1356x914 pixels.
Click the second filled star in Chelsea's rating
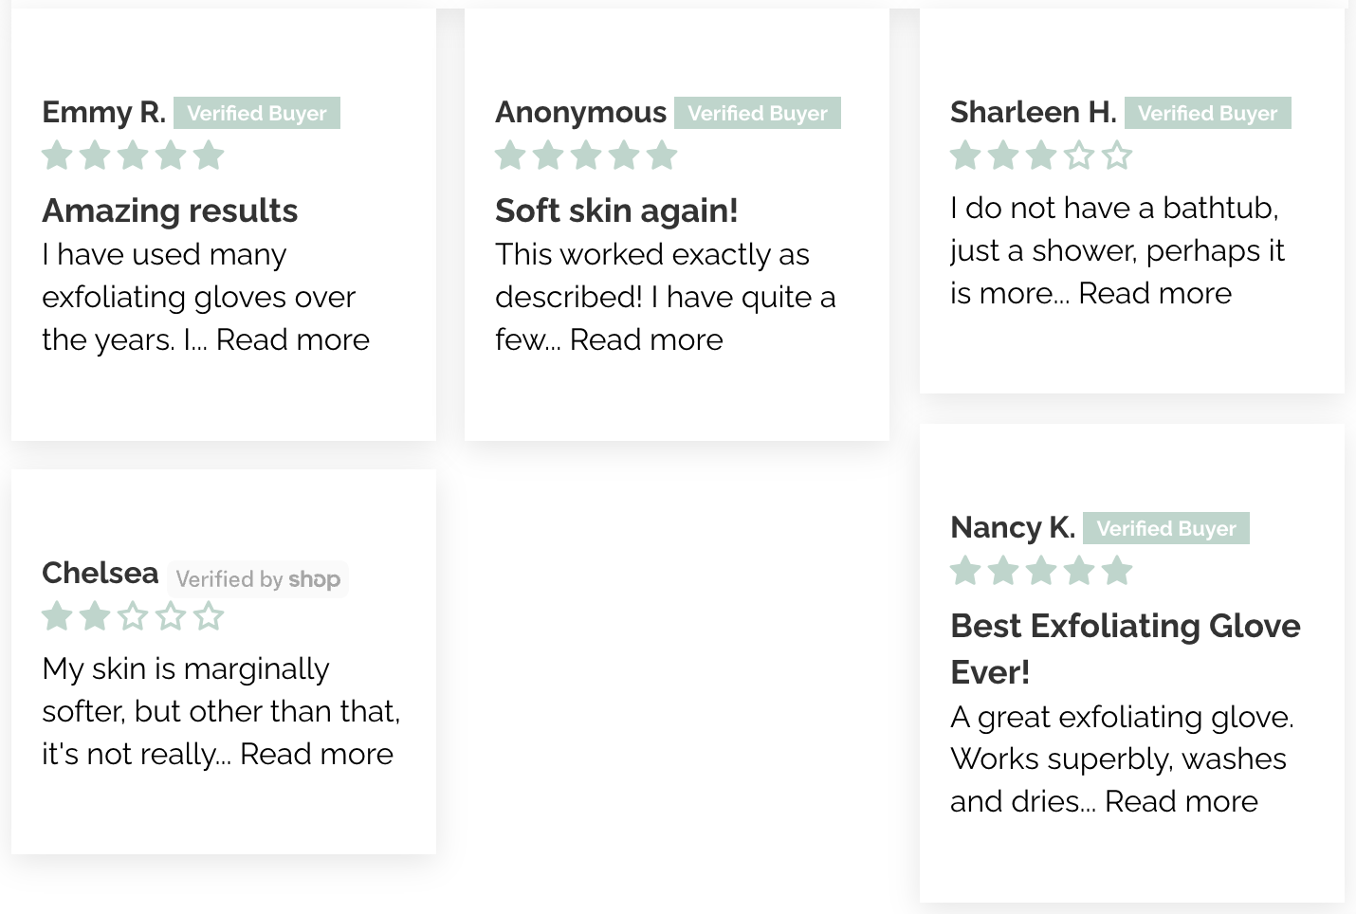click(95, 616)
